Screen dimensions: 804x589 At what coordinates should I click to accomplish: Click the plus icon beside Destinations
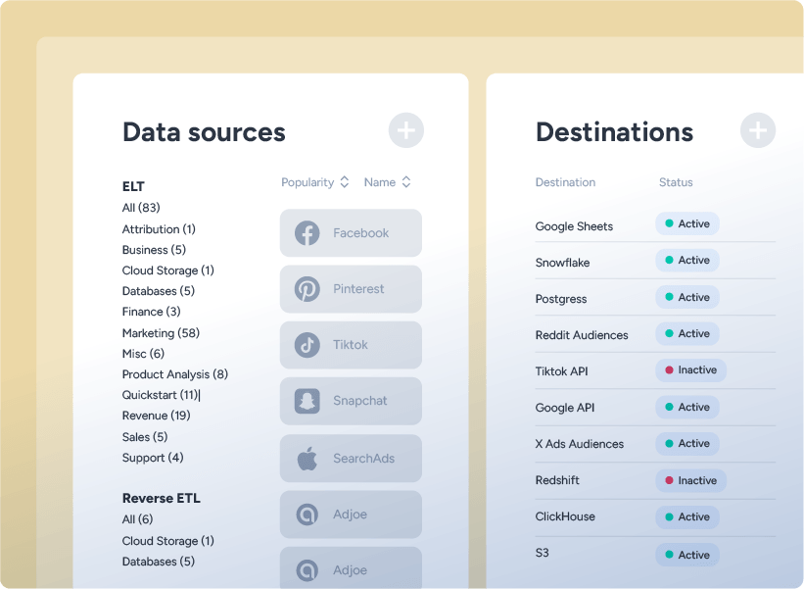coord(758,130)
